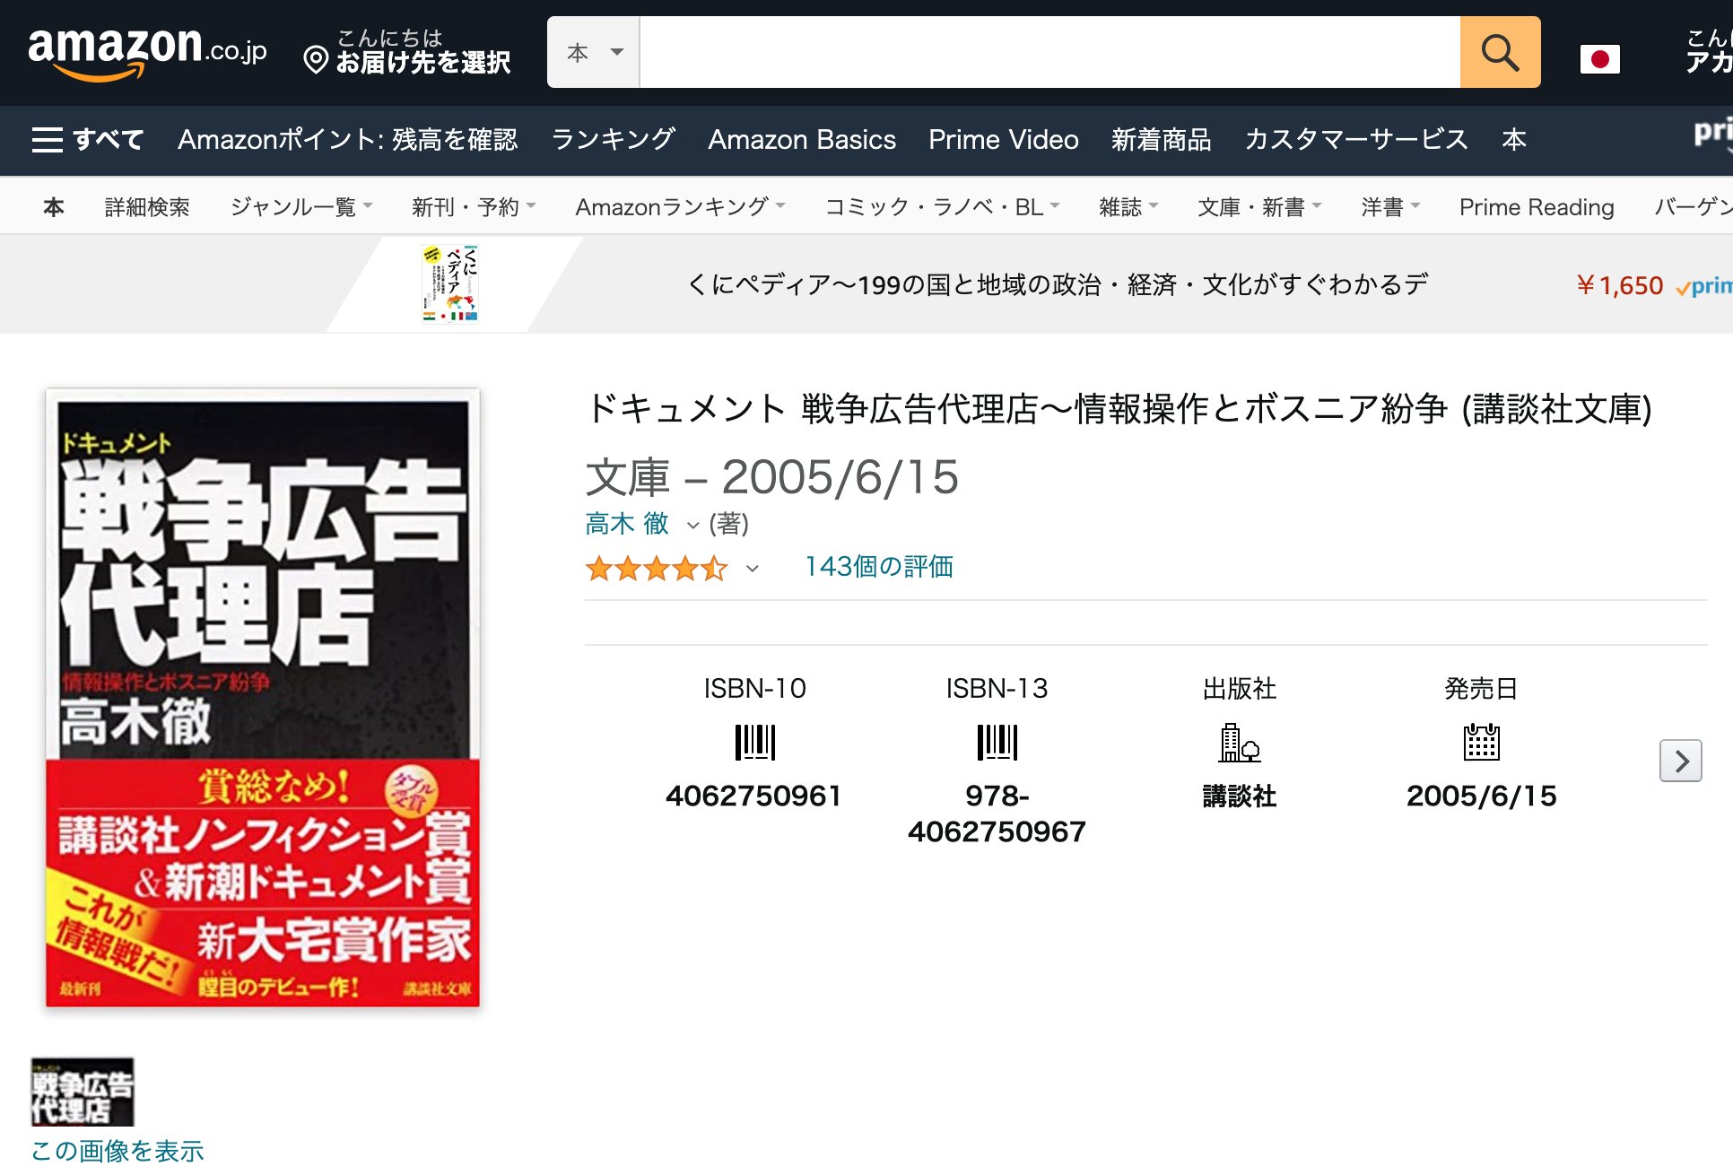
Task: Open the rating breakdown chevron
Action: [753, 569]
